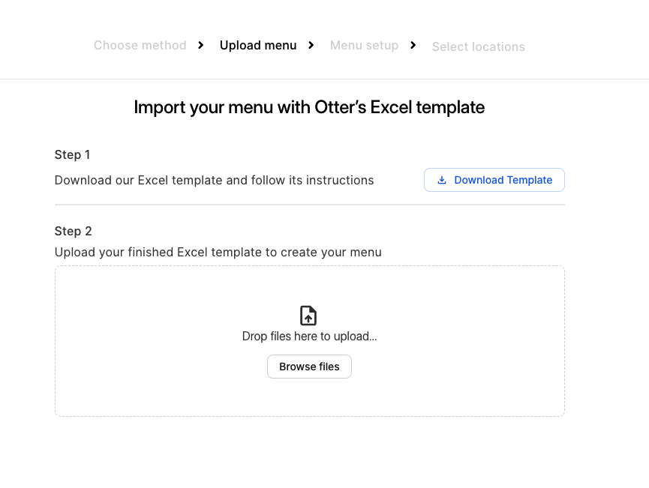This screenshot has height=488, width=649.
Task: Click the chevron after Upload menu
Action: (311, 45)
